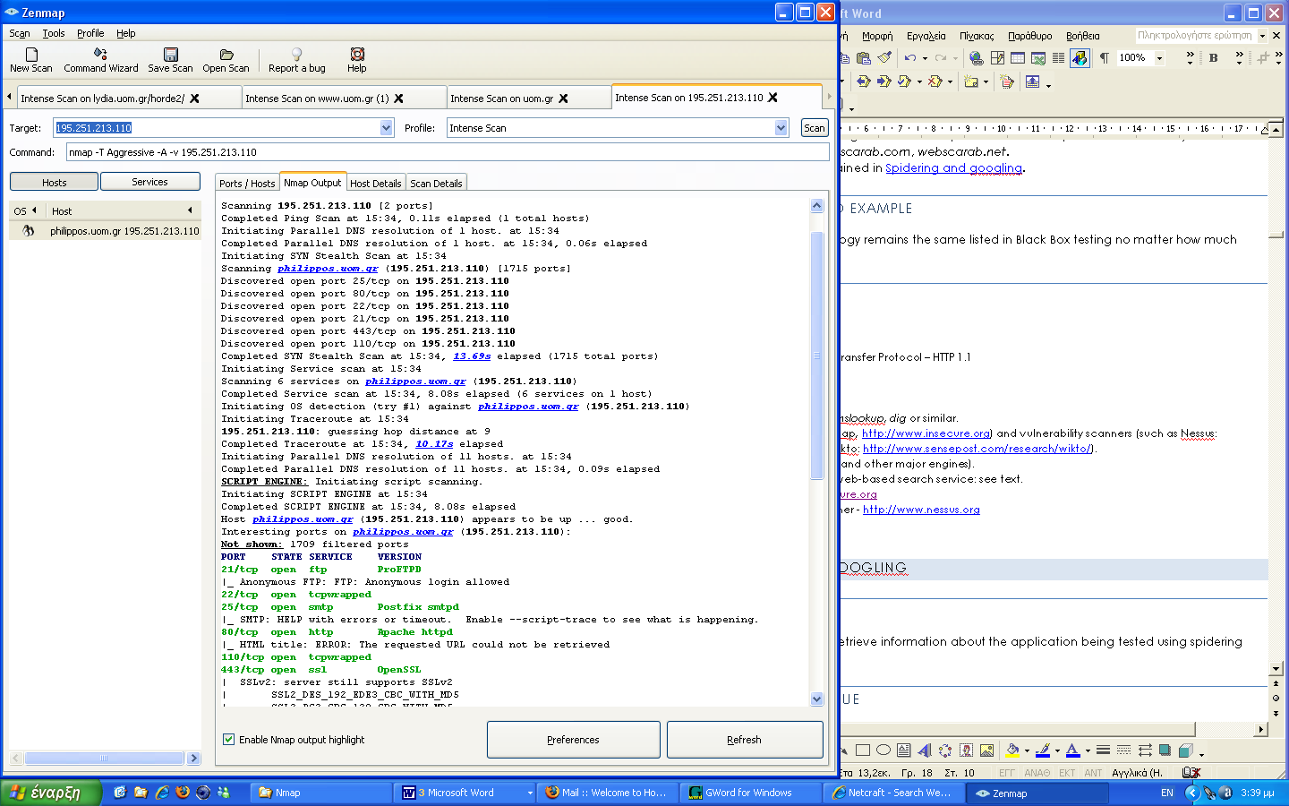Viewport: 1289px width, 806px height.
Task: Open Profile dropdown arrow
Action: click(x=781, y=128)
